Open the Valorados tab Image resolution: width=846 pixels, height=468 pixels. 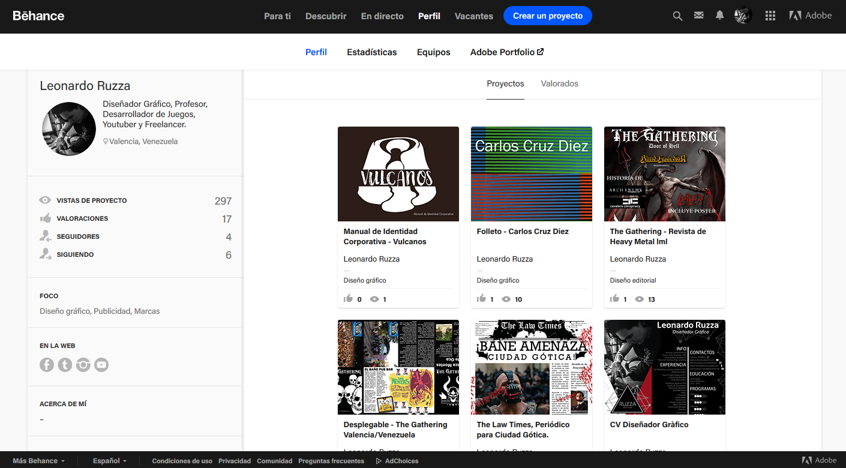coord(559,83)
